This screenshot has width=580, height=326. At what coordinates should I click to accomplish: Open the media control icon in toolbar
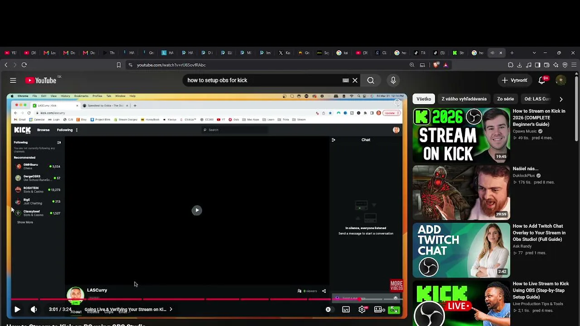point(529,65)
